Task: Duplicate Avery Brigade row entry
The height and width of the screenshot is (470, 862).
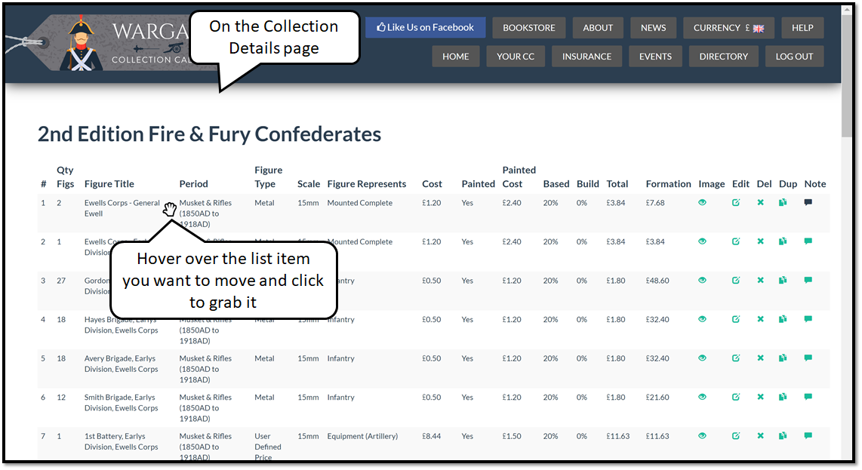Action: 783,358
